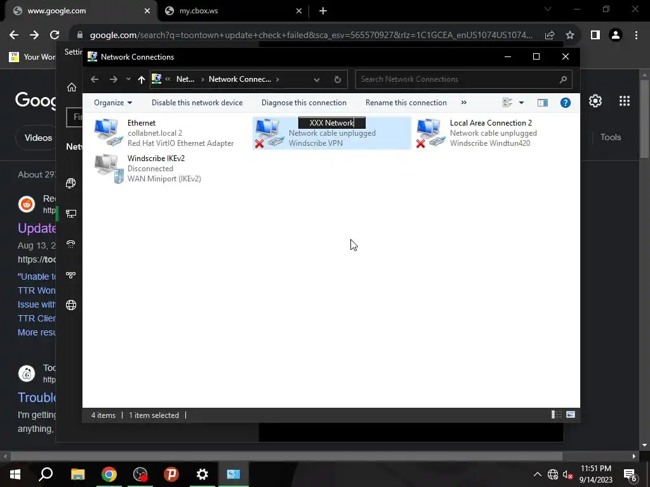Select Local Area Connection 2 adapter icon
This screenshot has width=650, height=487.
431,133
